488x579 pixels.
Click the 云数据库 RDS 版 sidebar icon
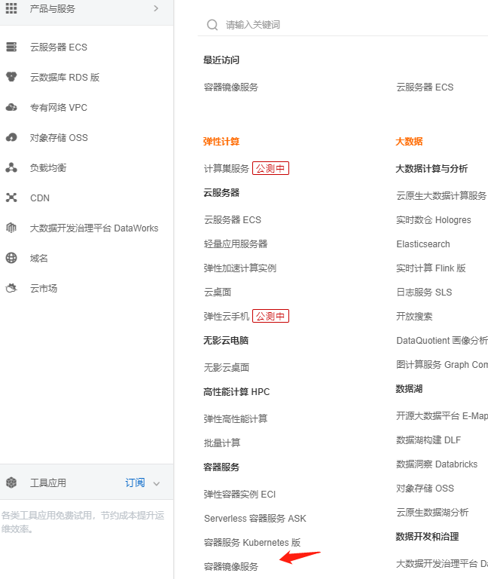click(11, 77)
